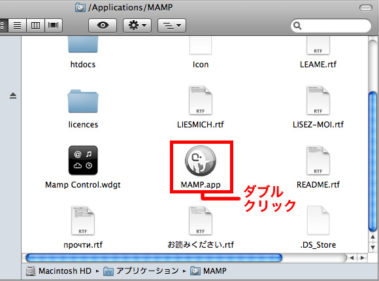The width and height of the screenshot is (379, 281).
Task: Switch to icon view
Action: pos(4,25)
